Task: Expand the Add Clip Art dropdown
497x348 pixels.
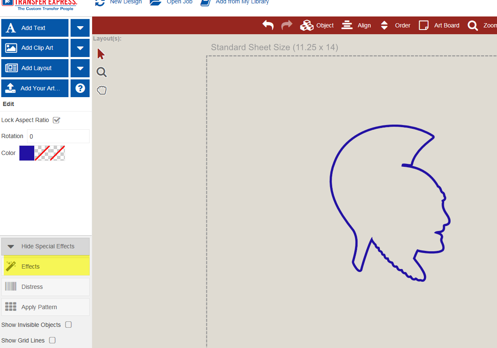Action: [80, 48]
